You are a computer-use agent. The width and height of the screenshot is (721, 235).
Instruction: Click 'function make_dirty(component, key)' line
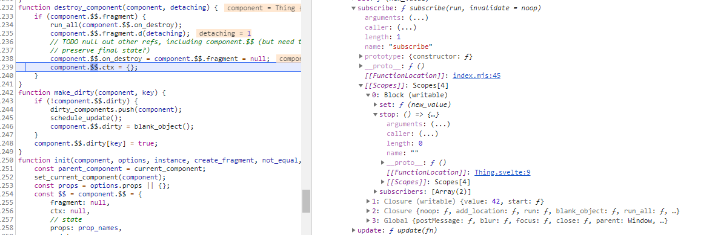(92, 92)
